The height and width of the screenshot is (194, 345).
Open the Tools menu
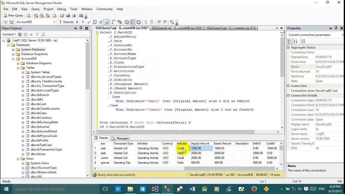(x=74, y=9)
